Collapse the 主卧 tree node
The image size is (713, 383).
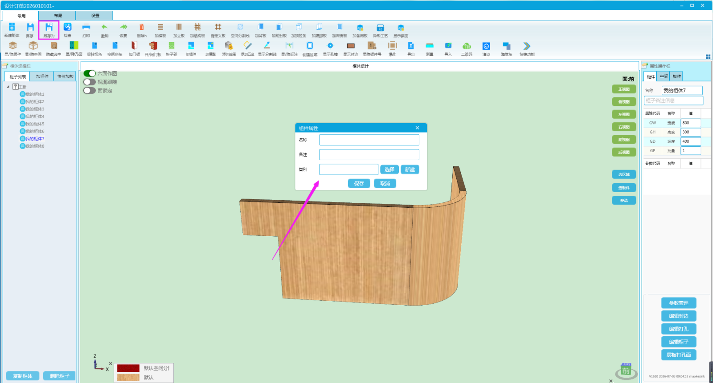[x=8, y=87]
